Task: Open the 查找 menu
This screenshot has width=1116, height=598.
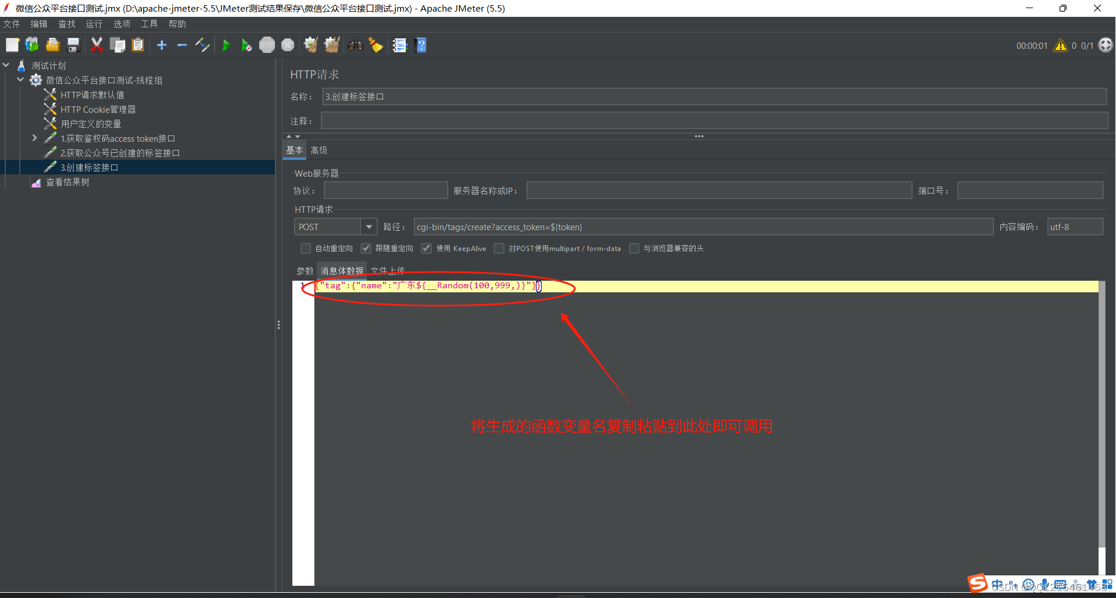Action: [67, 24]
